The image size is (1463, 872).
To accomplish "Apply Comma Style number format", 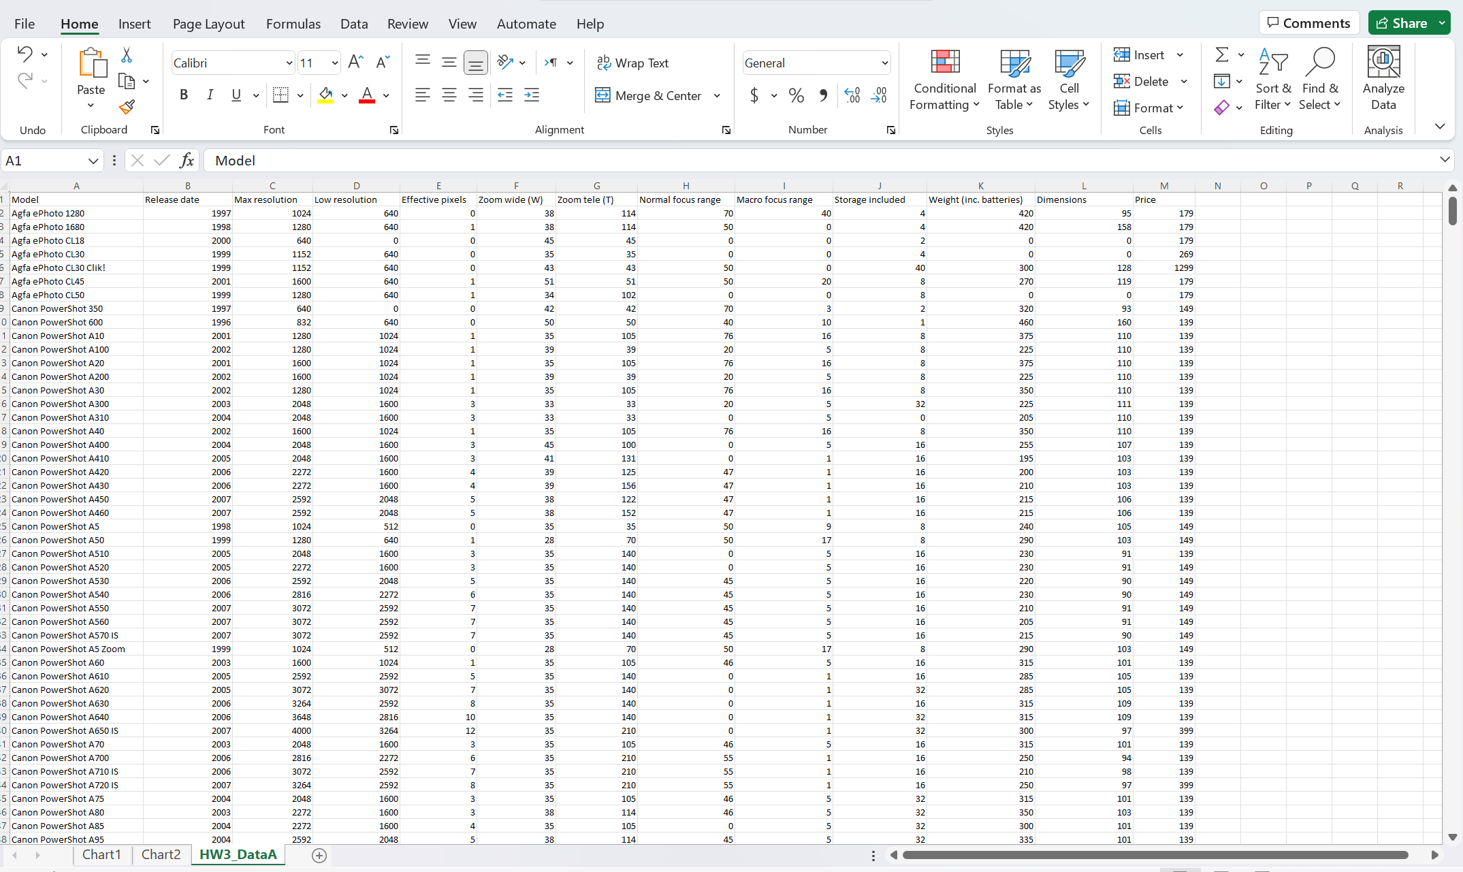I will (824, 95).
